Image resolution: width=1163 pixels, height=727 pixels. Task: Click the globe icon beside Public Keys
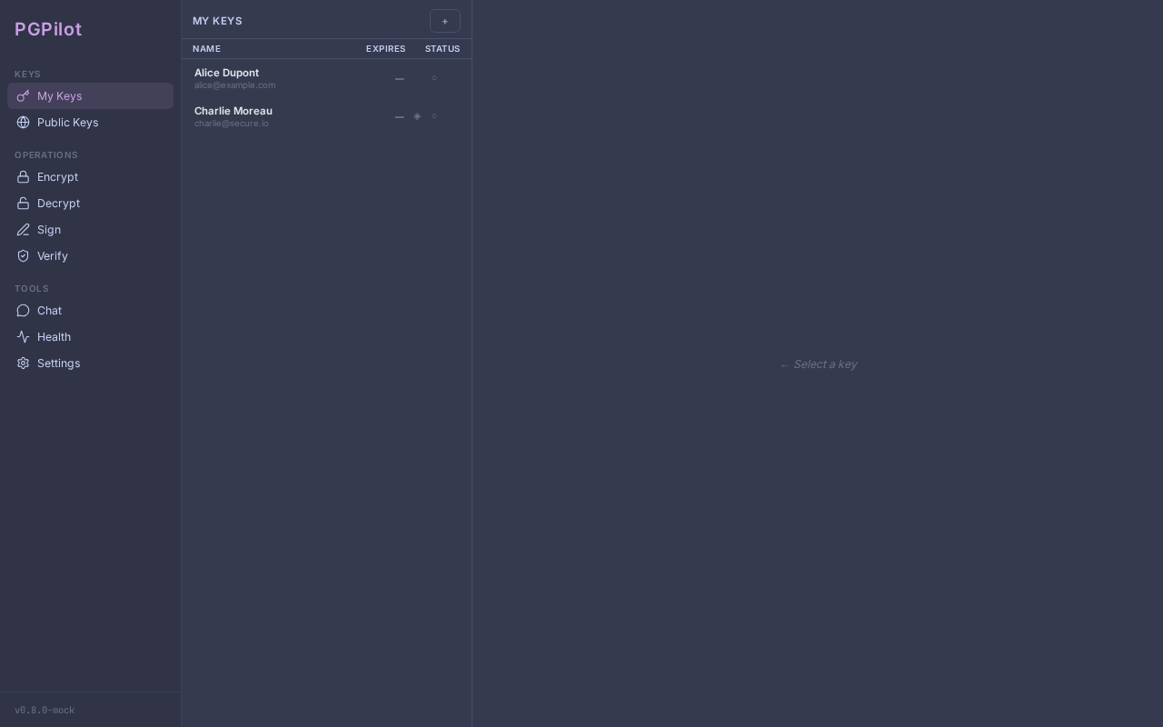click(23, 122)
